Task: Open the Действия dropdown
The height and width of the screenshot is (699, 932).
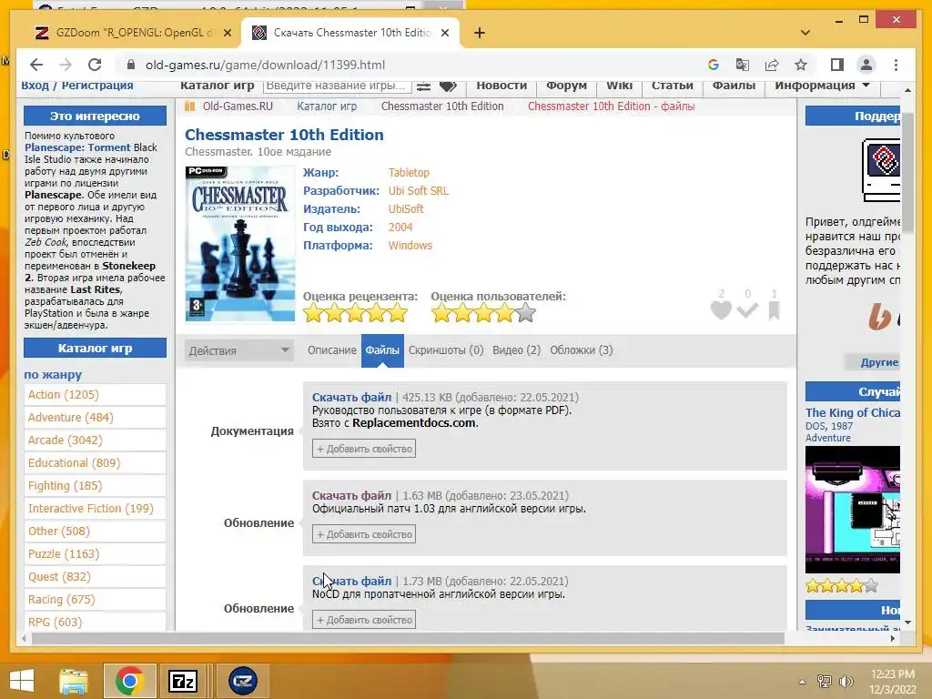Action: [238, 350]
